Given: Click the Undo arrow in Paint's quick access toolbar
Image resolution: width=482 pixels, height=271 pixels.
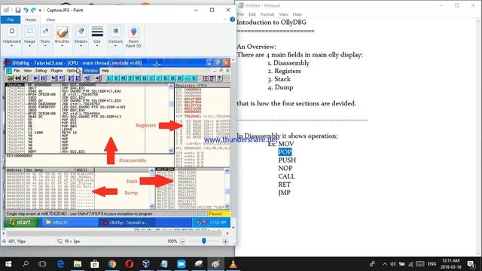Looking at the screenshot, I should (x=26, y=10).
